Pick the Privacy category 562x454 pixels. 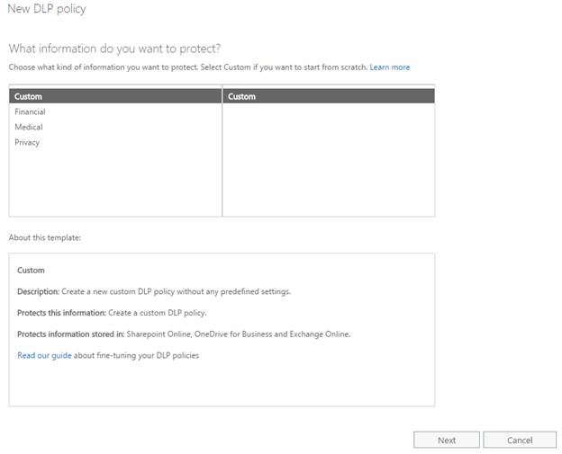[27, 142]
